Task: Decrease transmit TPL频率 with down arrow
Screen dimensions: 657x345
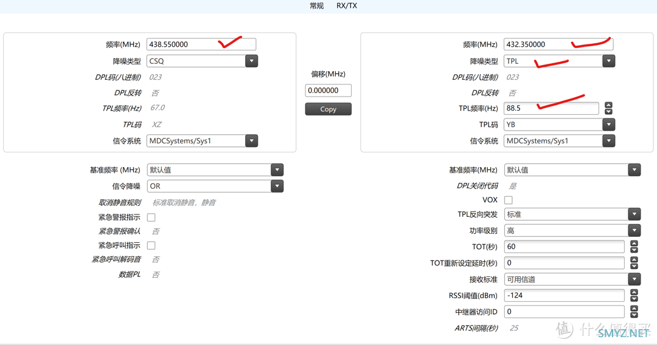Action: (x=608, y=112)
